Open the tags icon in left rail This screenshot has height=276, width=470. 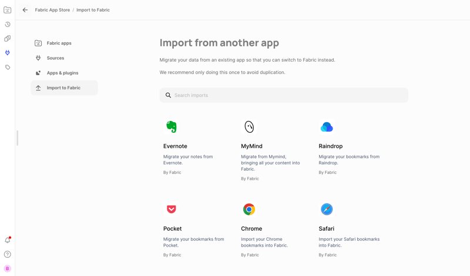[8, 68]
